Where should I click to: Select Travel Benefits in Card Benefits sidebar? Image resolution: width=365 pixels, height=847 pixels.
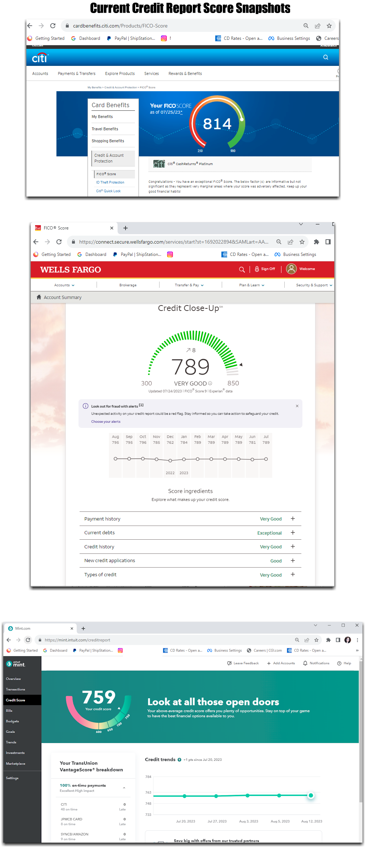coord(105,129)
